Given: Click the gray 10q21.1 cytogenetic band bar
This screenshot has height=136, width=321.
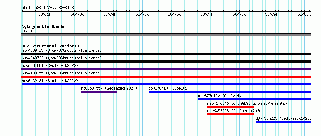Looking at the screenshot, I should (x=166, y=35).
